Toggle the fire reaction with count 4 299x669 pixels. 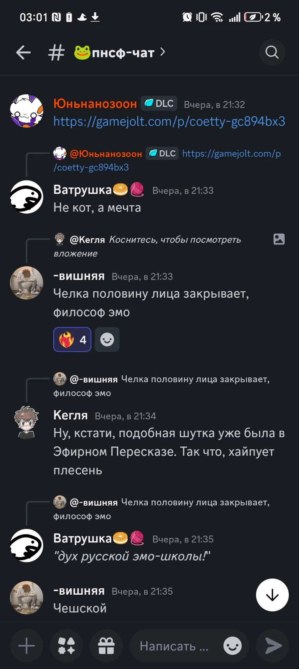72,340
